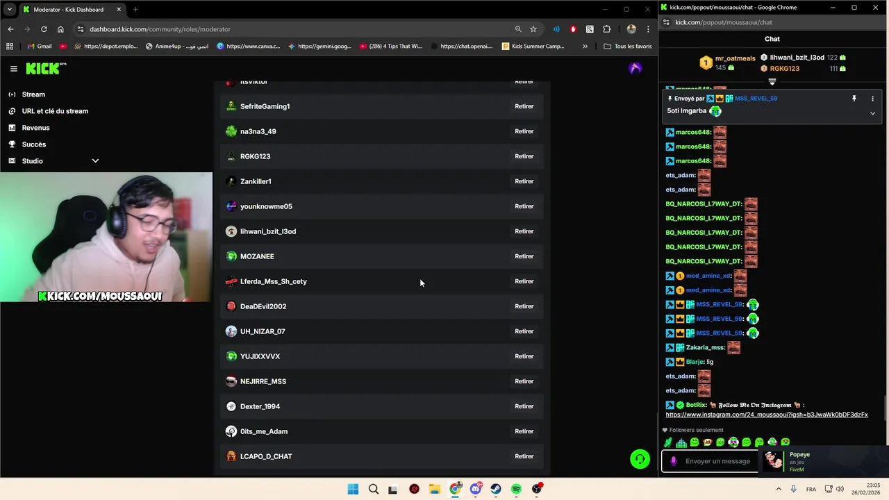Go to the browser home page

click(x=60, y=29)
